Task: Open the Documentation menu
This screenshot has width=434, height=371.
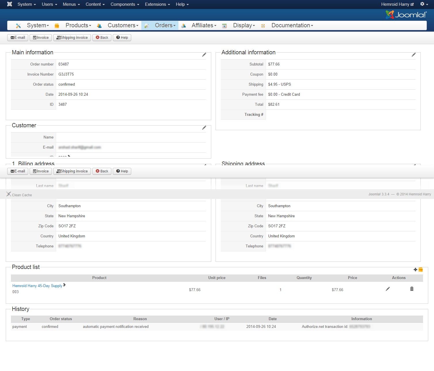Action: [x=292, y=25]
